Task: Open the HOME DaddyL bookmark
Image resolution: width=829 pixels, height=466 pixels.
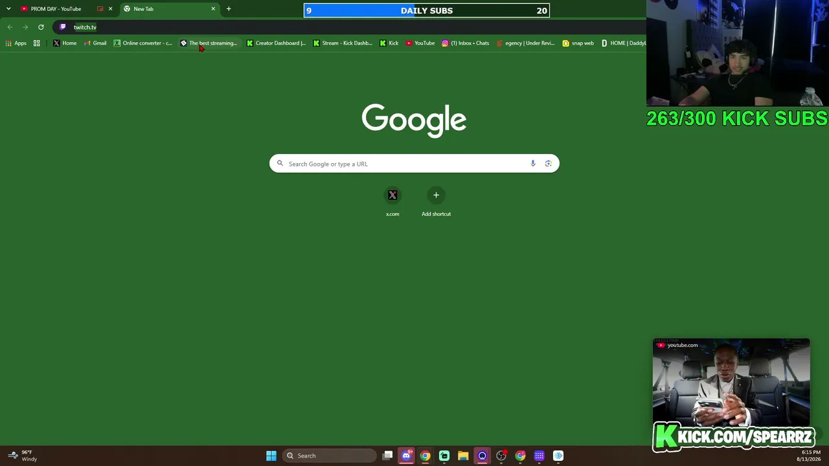Action: coord(623,43)
